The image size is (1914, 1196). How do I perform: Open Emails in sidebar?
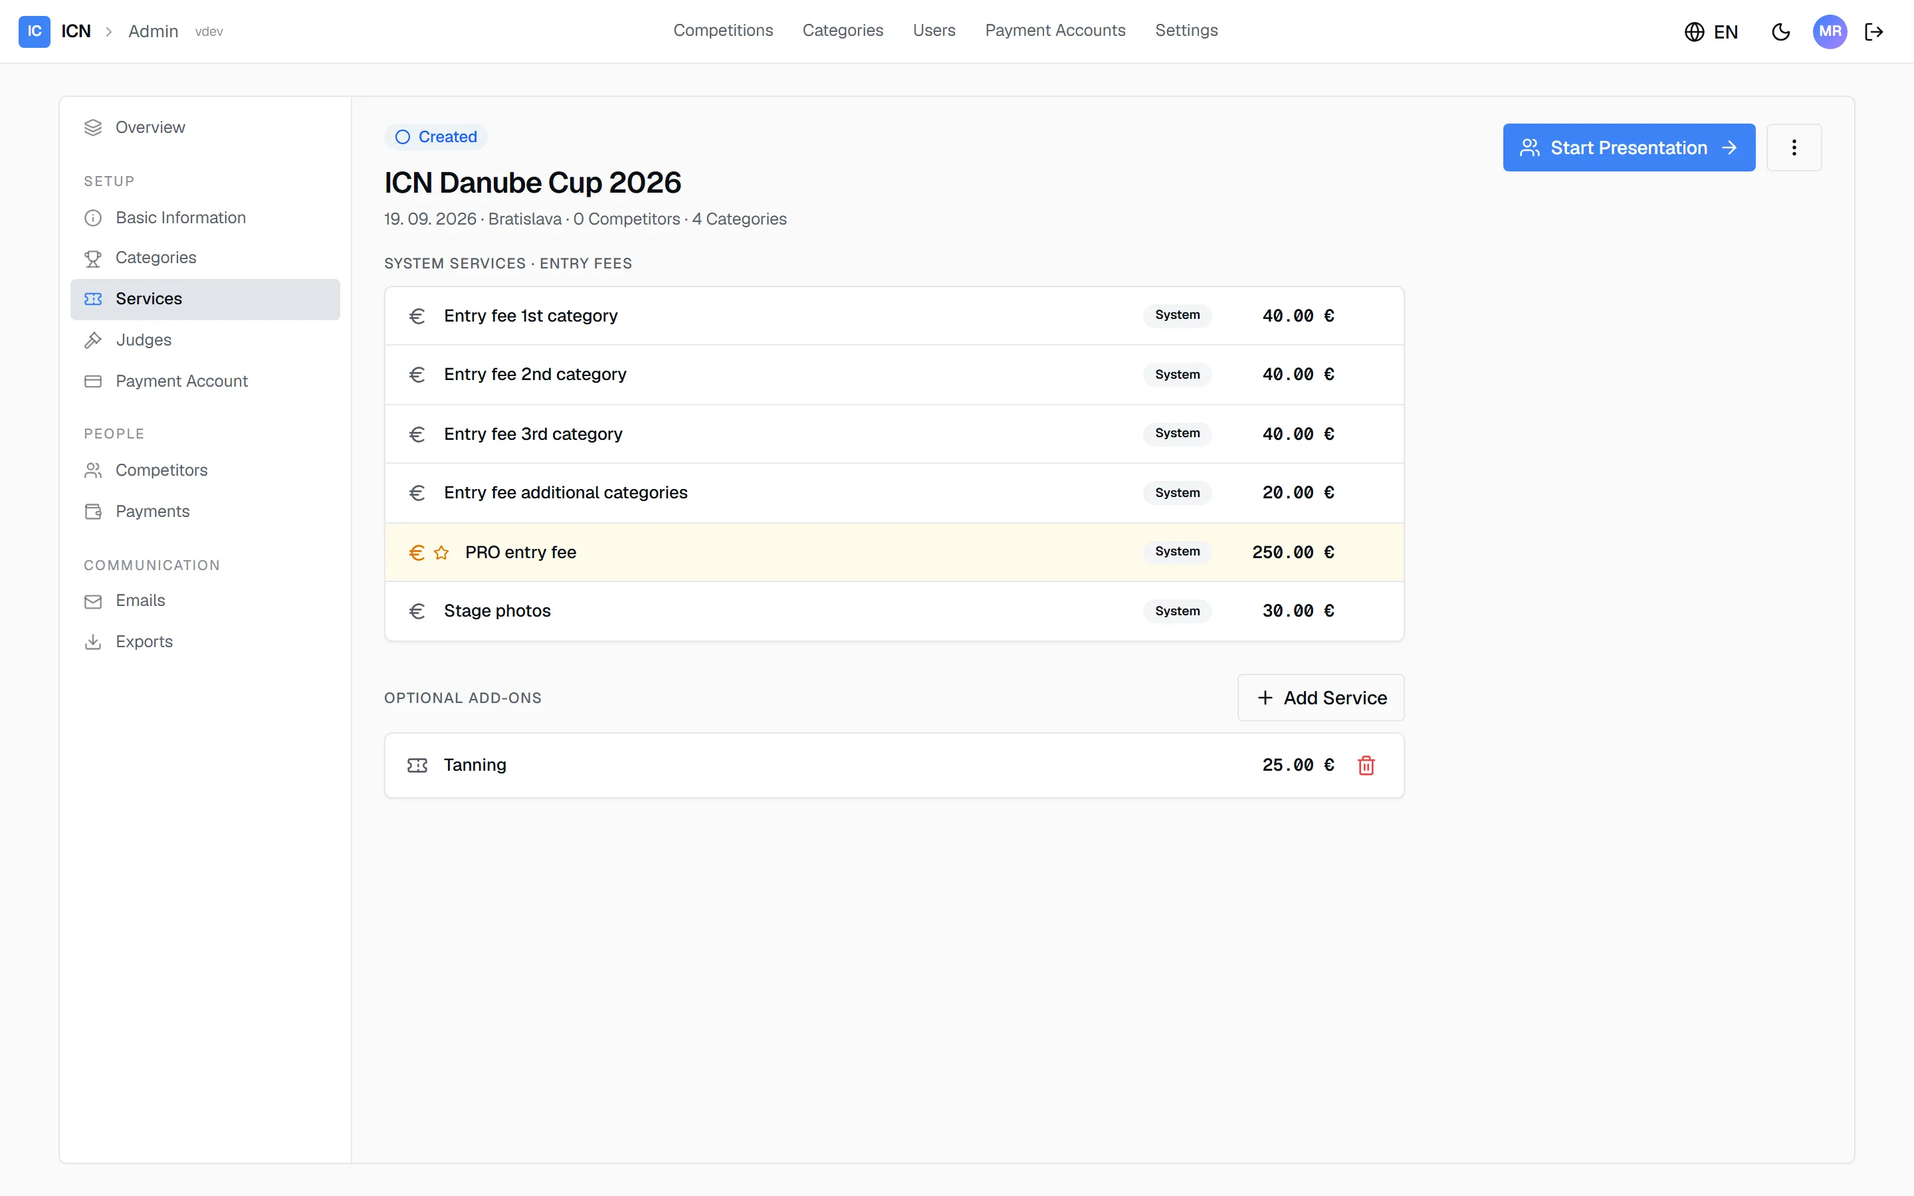[205, 601]
